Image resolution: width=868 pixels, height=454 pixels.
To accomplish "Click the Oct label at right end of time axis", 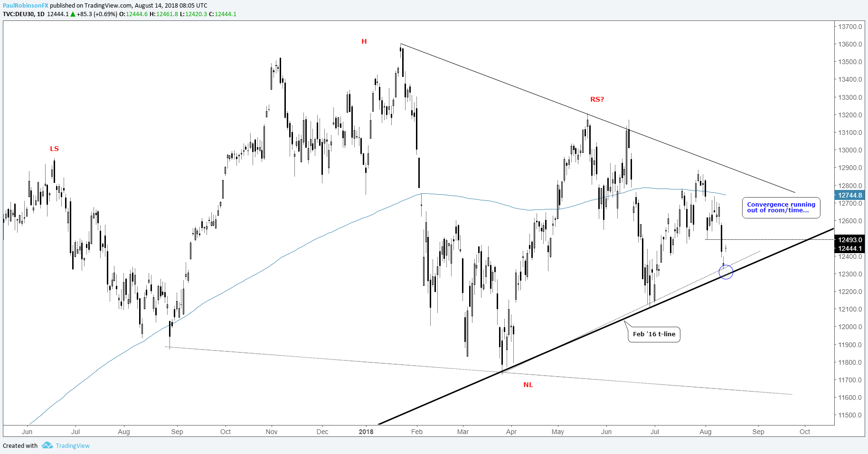I will 805,432.
